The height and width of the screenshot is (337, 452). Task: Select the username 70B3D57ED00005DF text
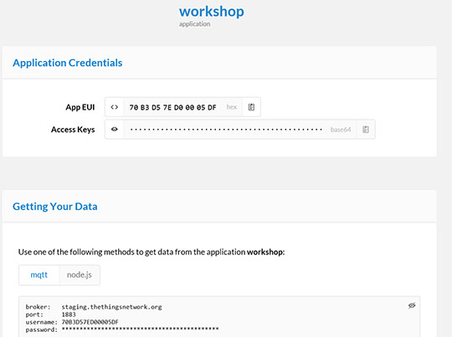tap(90, 322)
